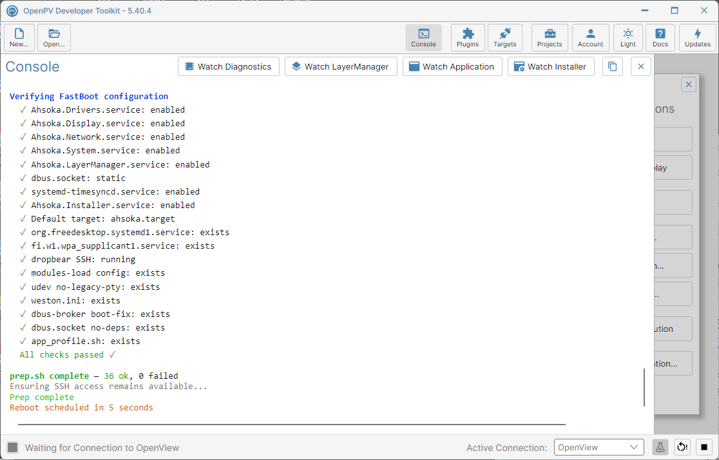Screen dimensions: 719x460
Task: Select the 'app_profile.sh: exists' line
Action: point(81,341)
